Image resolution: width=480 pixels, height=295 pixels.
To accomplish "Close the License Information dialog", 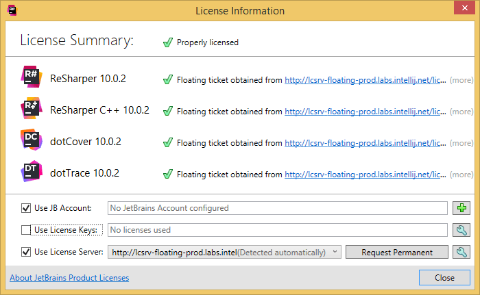I will [x=444, y=278].
